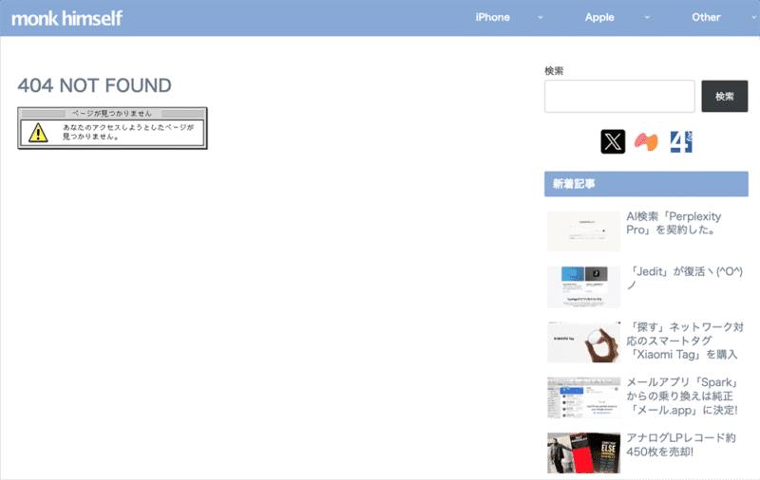Open the Xiaomi Tag article link
The height and width of the screenshot is (480, 760).
pyautogui.click(x=684, y=341)
